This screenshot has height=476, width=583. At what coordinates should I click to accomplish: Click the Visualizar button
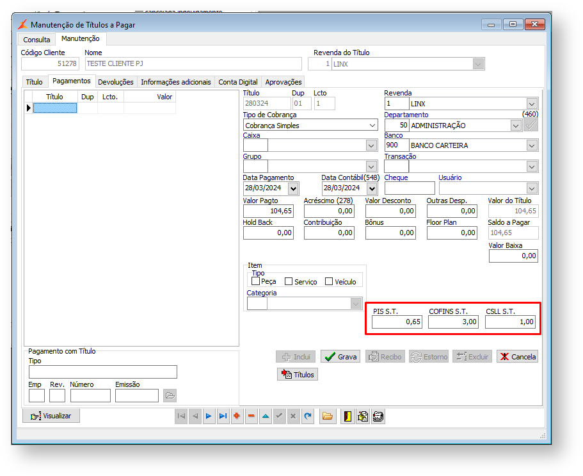click(51, 416)
